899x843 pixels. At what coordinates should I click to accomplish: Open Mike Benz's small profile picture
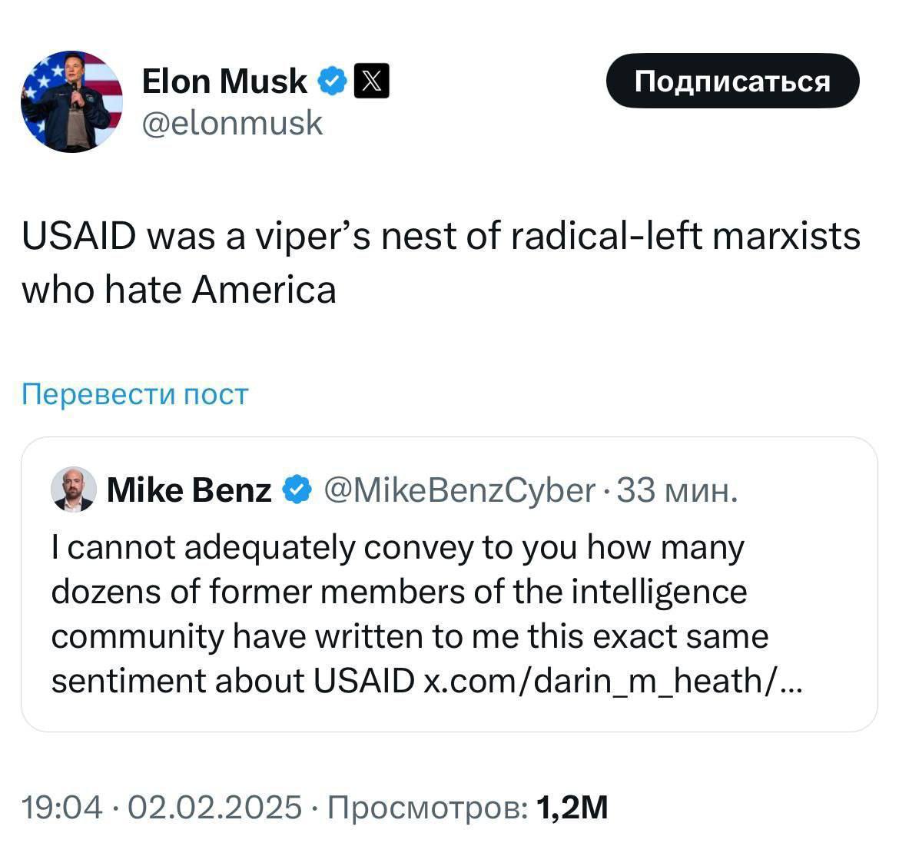coord(74,489)
